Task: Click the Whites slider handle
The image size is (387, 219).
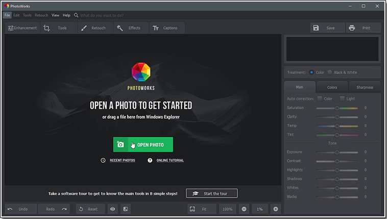Action: tap(337, 188)
